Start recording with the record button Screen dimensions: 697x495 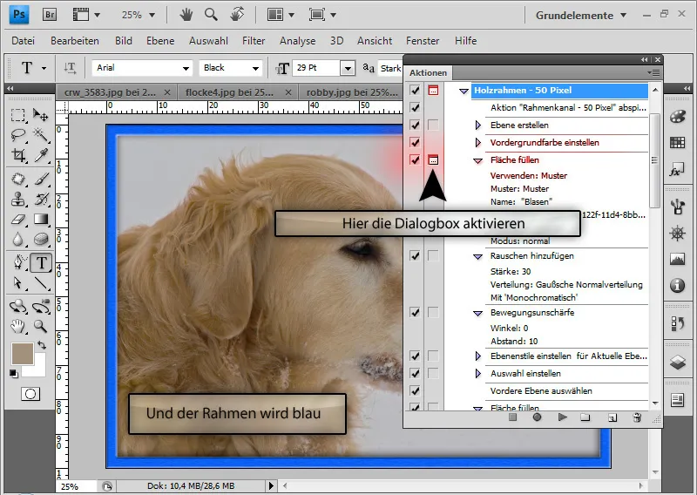coord(537,417)
